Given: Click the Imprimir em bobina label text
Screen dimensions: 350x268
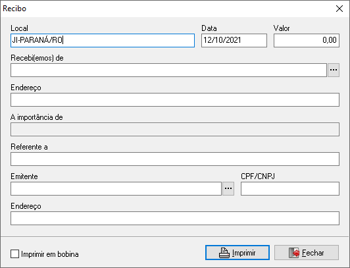Looking at the screenshot, I should [x=50, y=254].
